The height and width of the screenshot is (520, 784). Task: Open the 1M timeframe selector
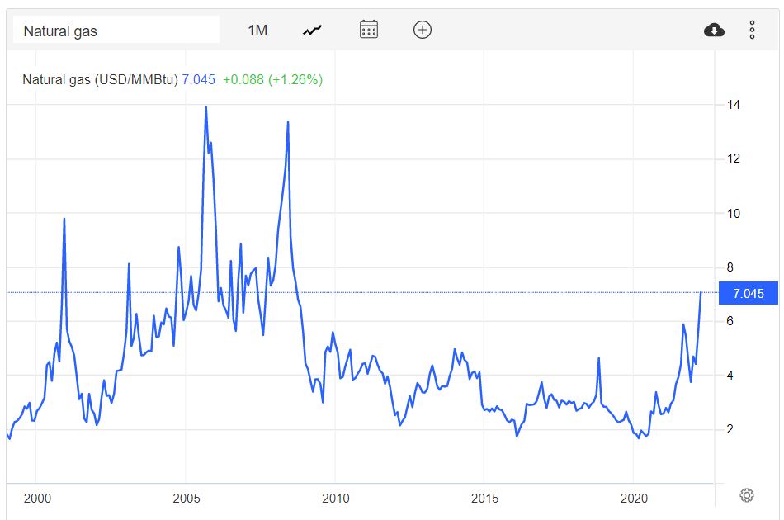(x=257, y=31)
